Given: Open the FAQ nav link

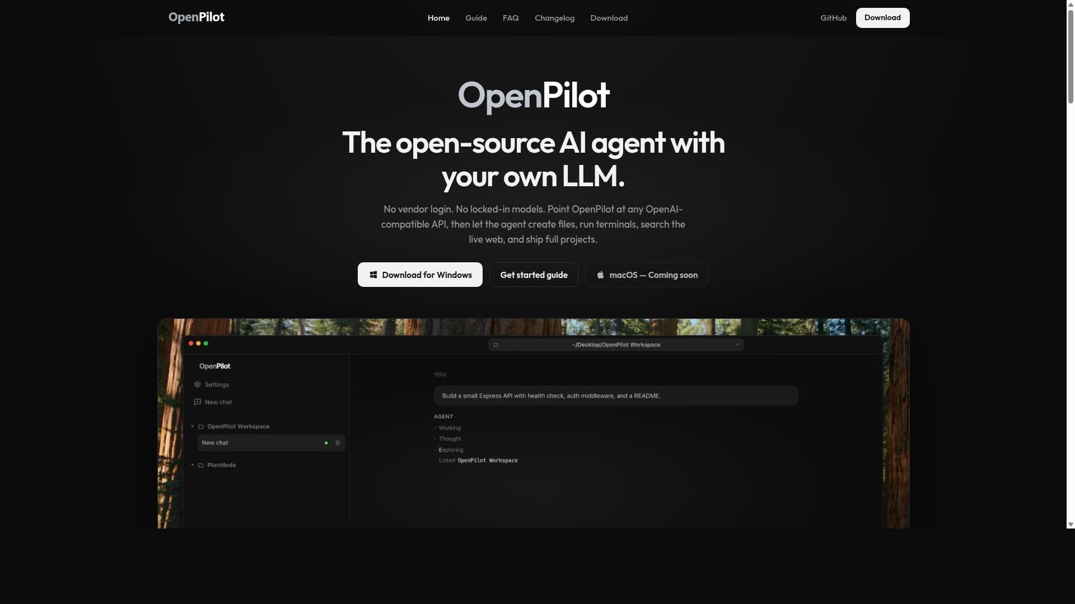Looking at the screenshot, I should coord(511,18).
